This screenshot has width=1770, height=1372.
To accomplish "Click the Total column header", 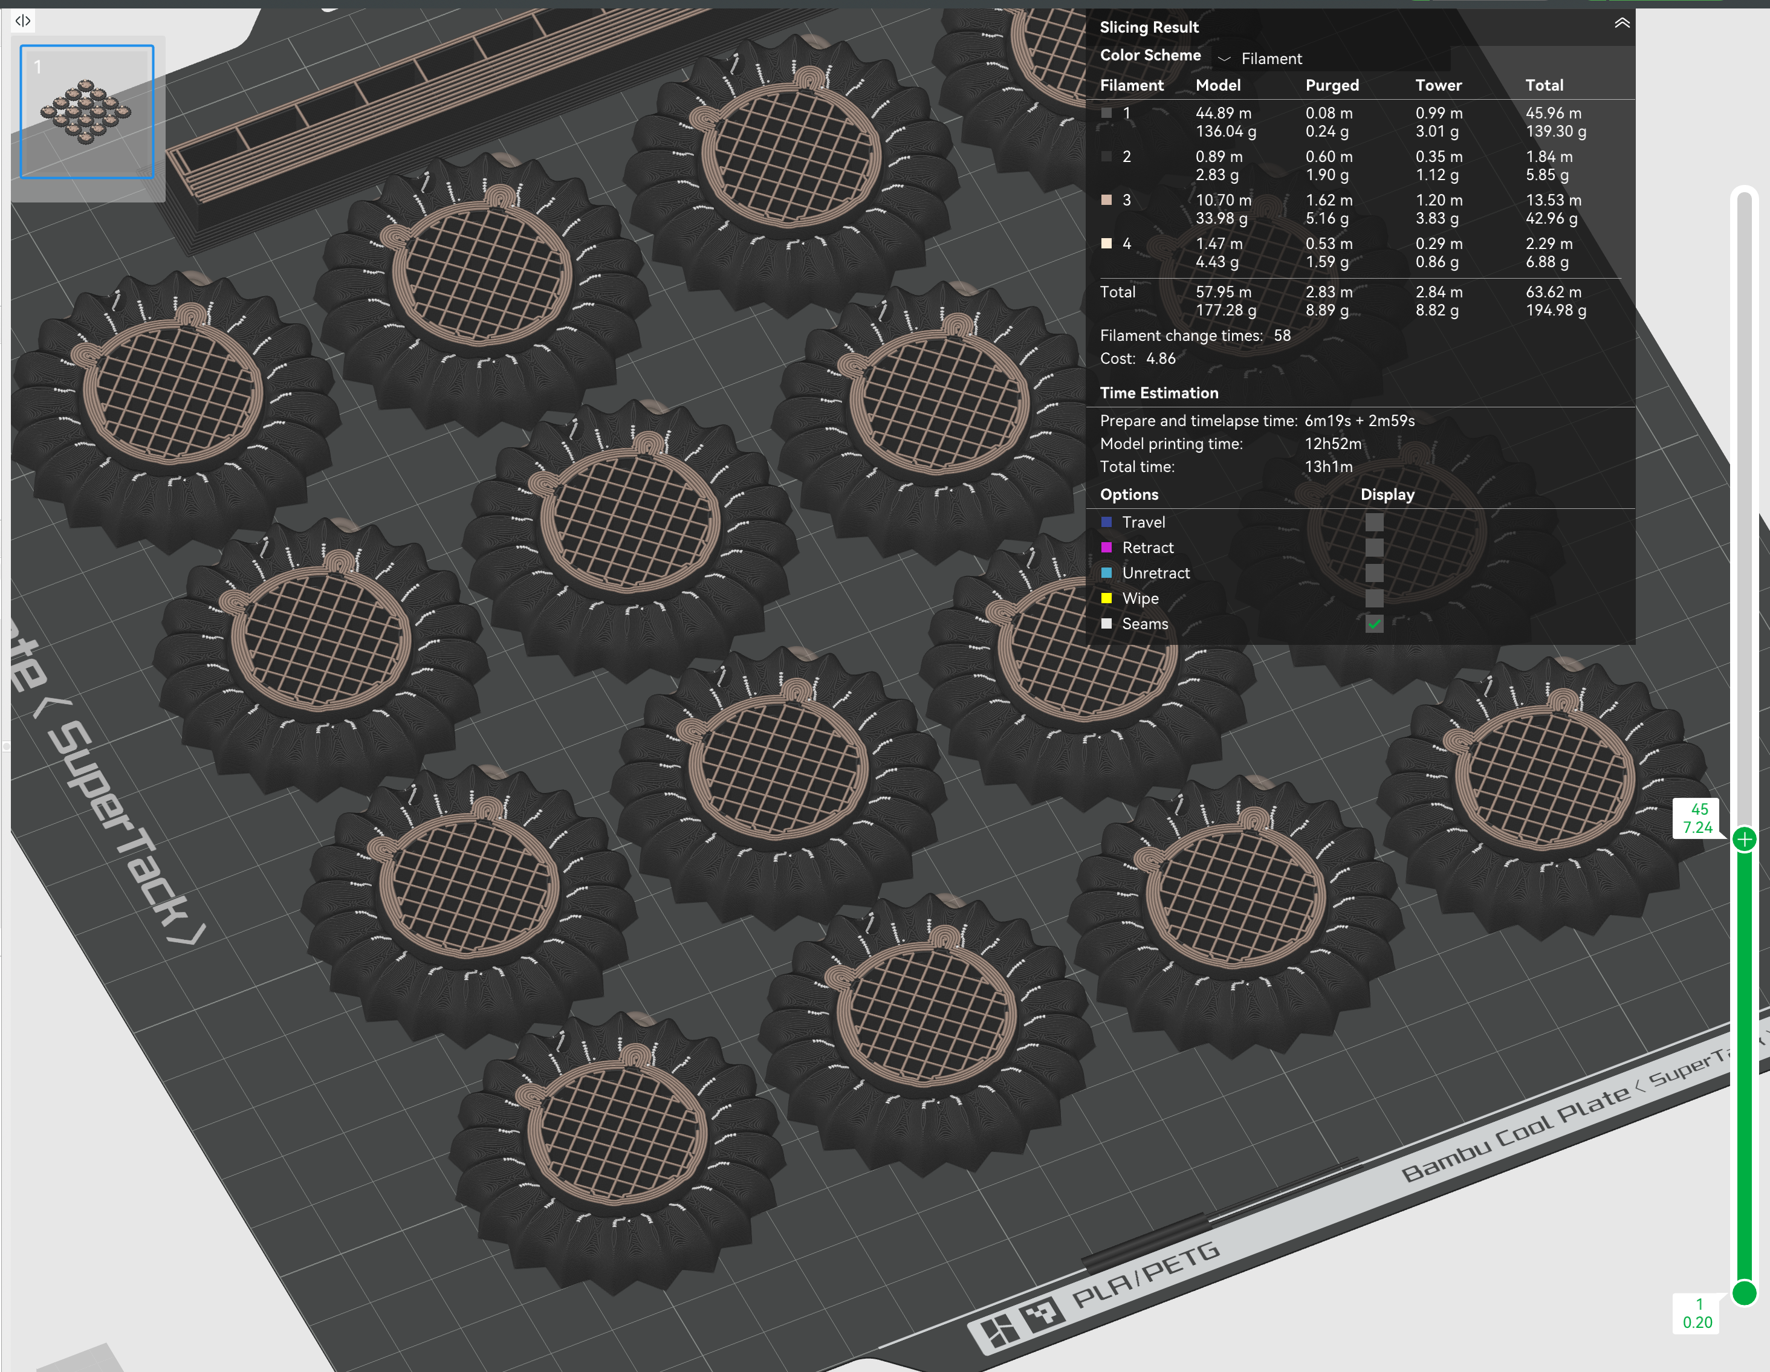I will [x=1544, y=85].
